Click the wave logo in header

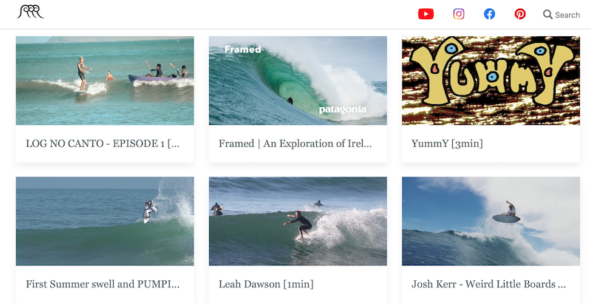(x=30, y=12)
